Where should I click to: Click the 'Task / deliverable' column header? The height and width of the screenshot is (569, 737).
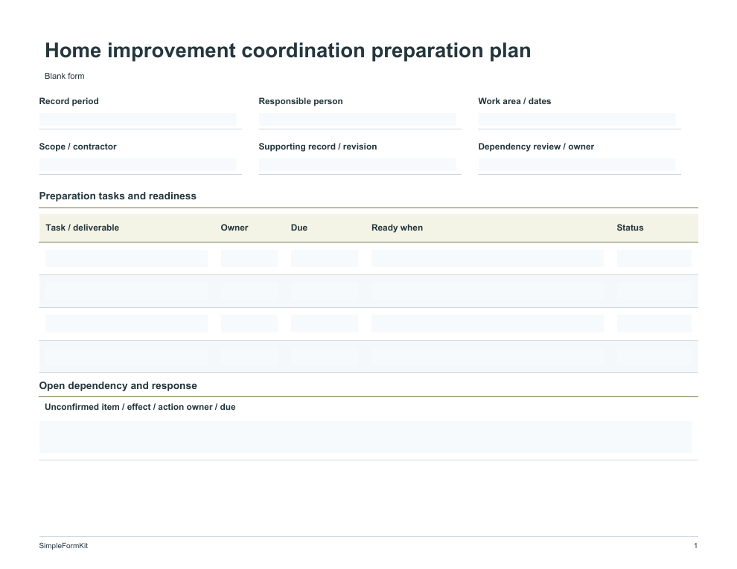tap(82, 228)
